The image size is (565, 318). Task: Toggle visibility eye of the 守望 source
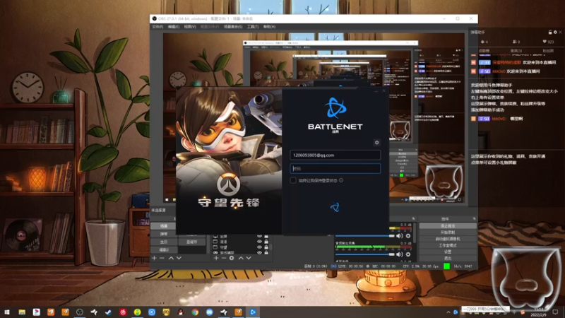(259, 247)
